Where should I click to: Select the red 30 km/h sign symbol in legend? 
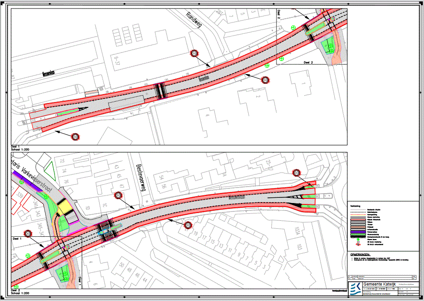[359, 243]
